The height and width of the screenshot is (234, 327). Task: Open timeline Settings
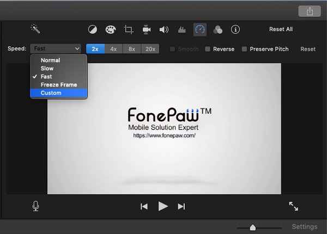(x=305, y=226)
